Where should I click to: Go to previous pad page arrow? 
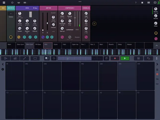coord(3,64)
